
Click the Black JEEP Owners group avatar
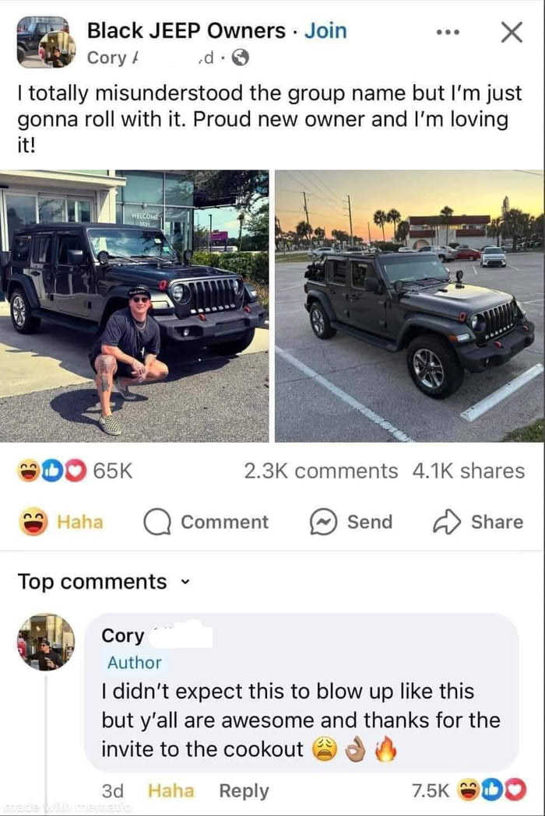pyautogui.click(x=46, y=43)
